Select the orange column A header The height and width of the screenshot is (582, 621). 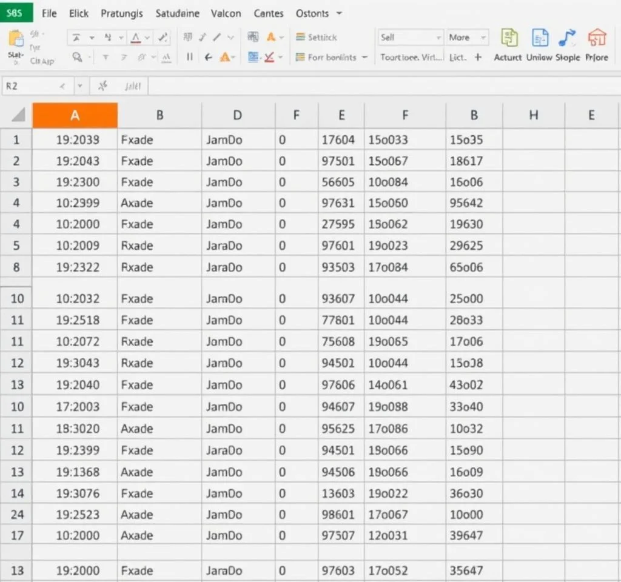[75, 115]
